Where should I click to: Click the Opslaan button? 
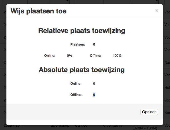149,112
